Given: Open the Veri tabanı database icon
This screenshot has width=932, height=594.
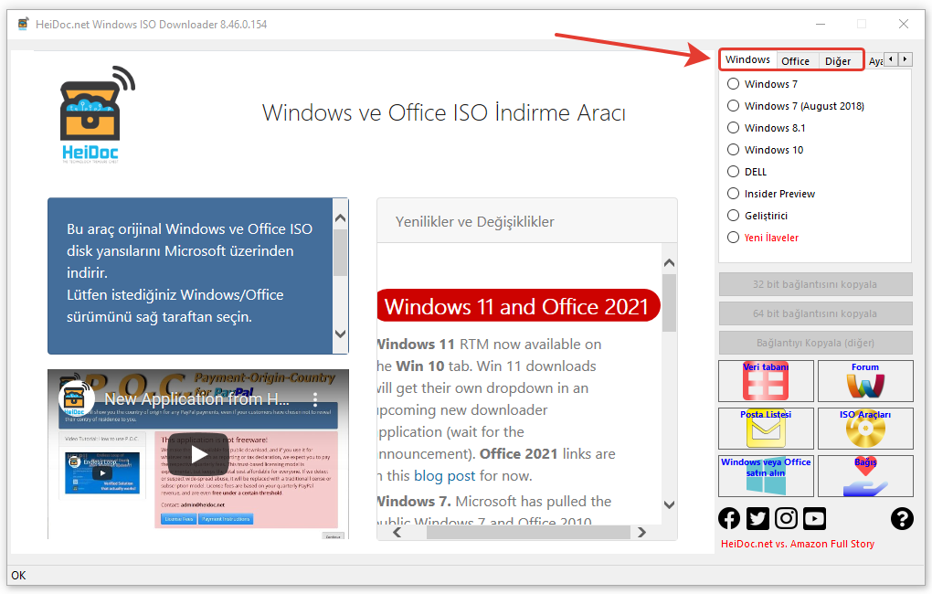Looking at the screenshot, I should (766, 381).
